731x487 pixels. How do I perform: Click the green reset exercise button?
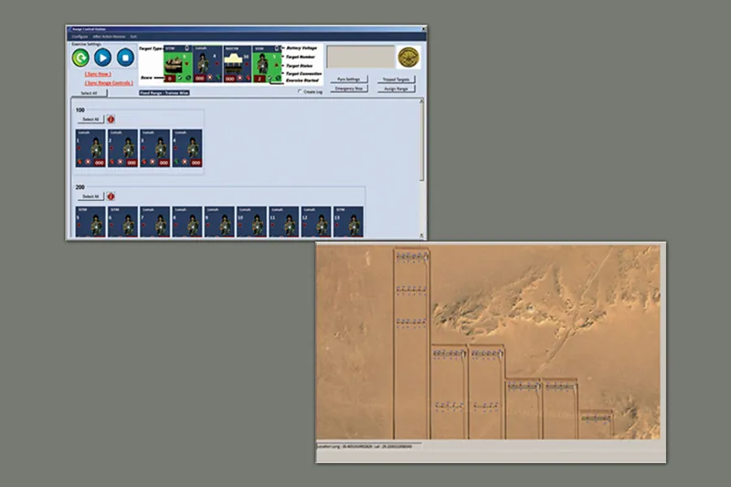click(x=80, y=58)
